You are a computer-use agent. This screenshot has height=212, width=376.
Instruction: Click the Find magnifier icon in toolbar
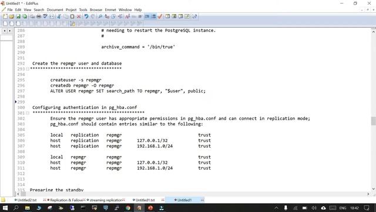[x=100, y=16]
